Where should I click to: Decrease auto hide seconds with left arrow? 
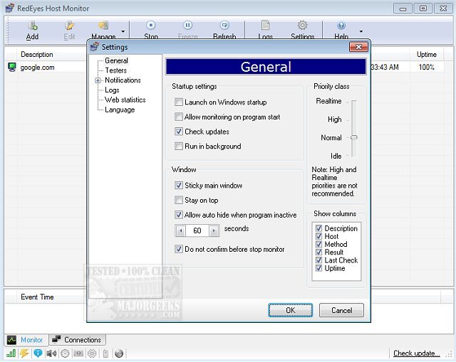[180, 230]
